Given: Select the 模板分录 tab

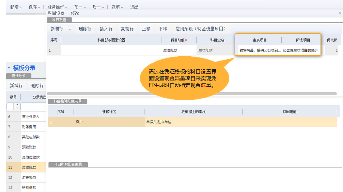Looking at the screenshot, I should pyautogui.click(x=19, y=76).
